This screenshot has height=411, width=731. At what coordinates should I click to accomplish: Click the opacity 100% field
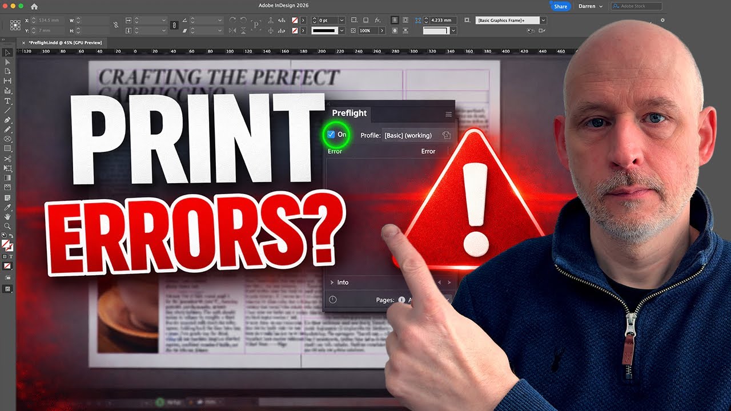click(x=368, y=30)
